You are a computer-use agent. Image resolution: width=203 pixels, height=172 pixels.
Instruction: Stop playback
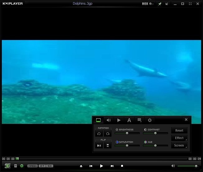click(122, 166)
